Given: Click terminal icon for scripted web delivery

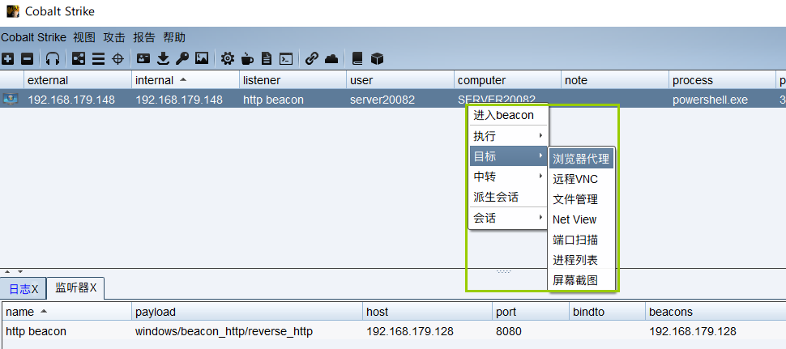Looking at the screenshot, I should click(286, 59).
